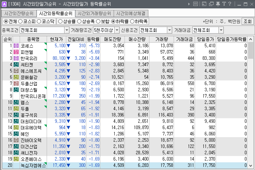Sort by the 종목명 column header
Screen dimensions: 255x170
33,39
